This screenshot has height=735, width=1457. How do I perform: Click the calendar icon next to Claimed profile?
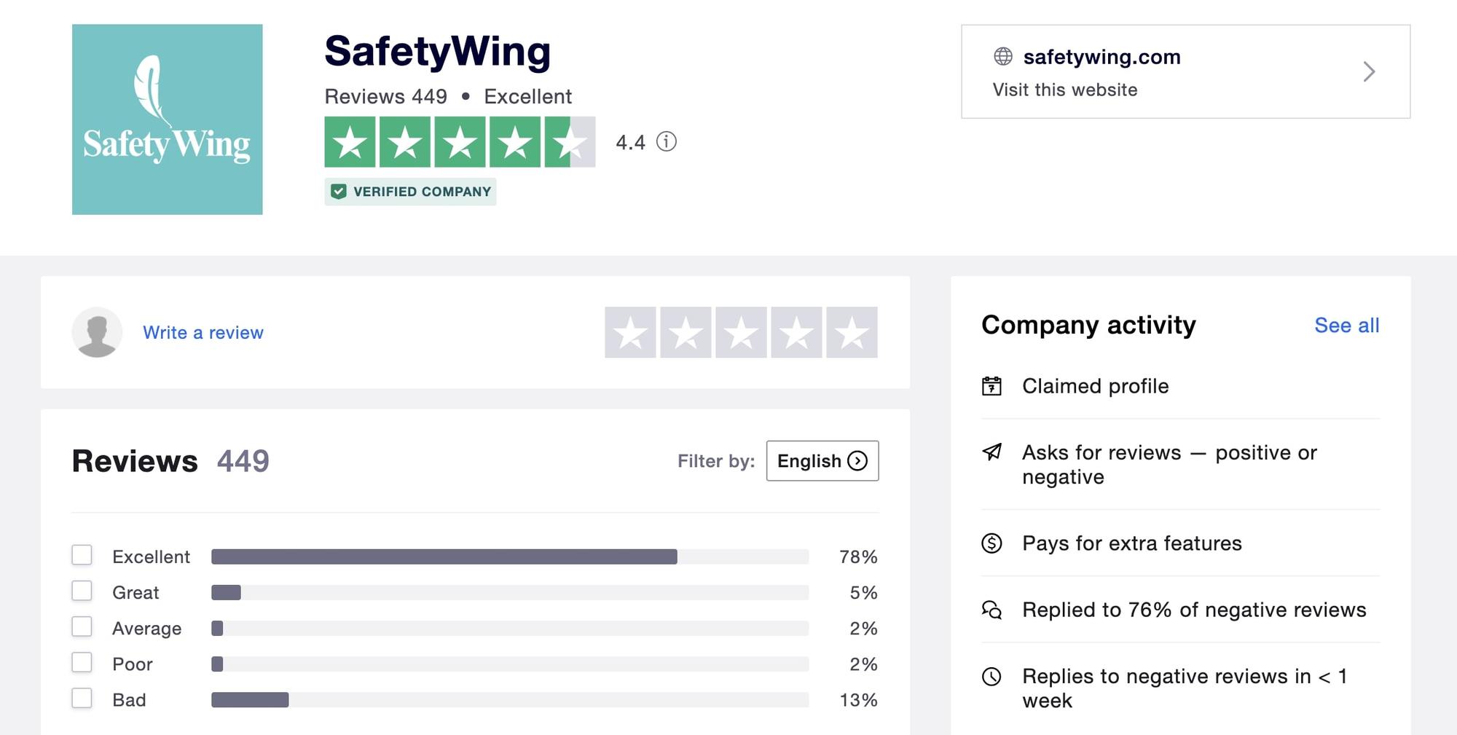pos(993,386)
